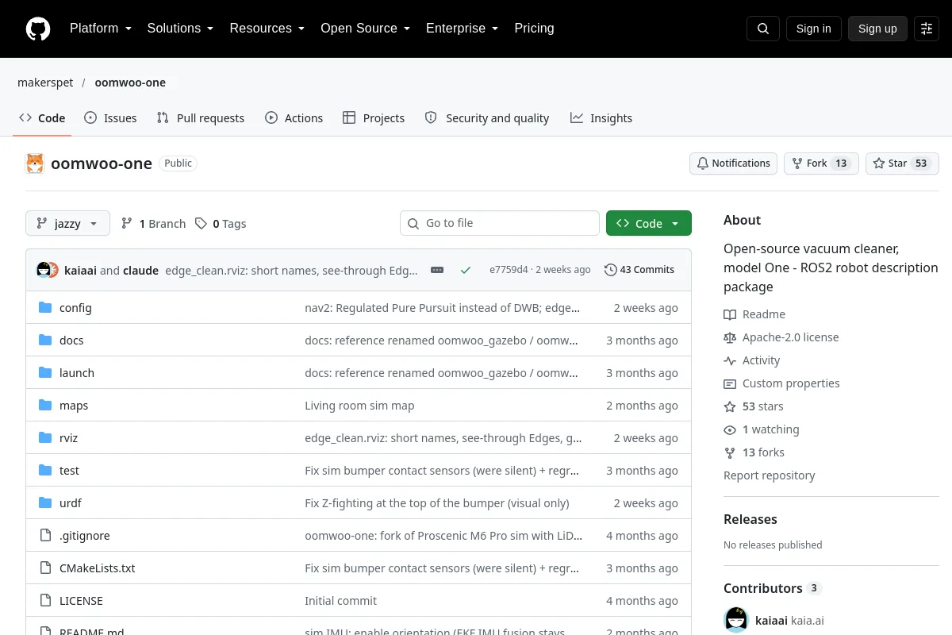Screen dimensions: 952x635
Task: Open the 0 Tags link
Action: coord(221,224)
